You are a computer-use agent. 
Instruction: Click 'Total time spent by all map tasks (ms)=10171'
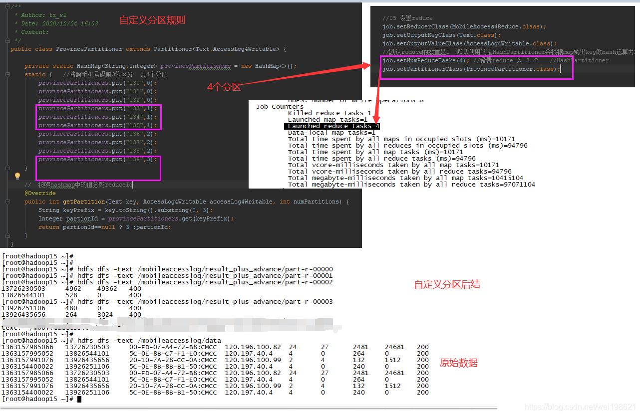pyautogui.click(x=375, y=152)
